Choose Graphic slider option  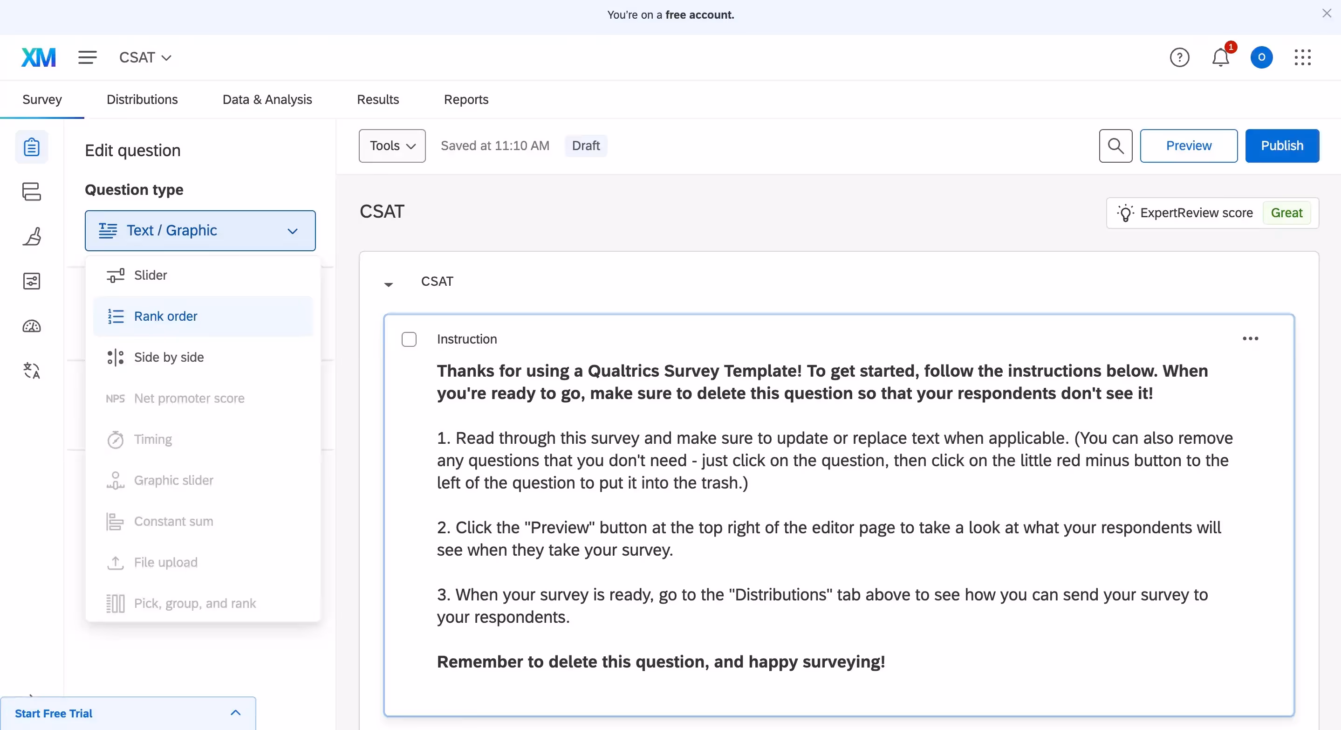[203, 481]
